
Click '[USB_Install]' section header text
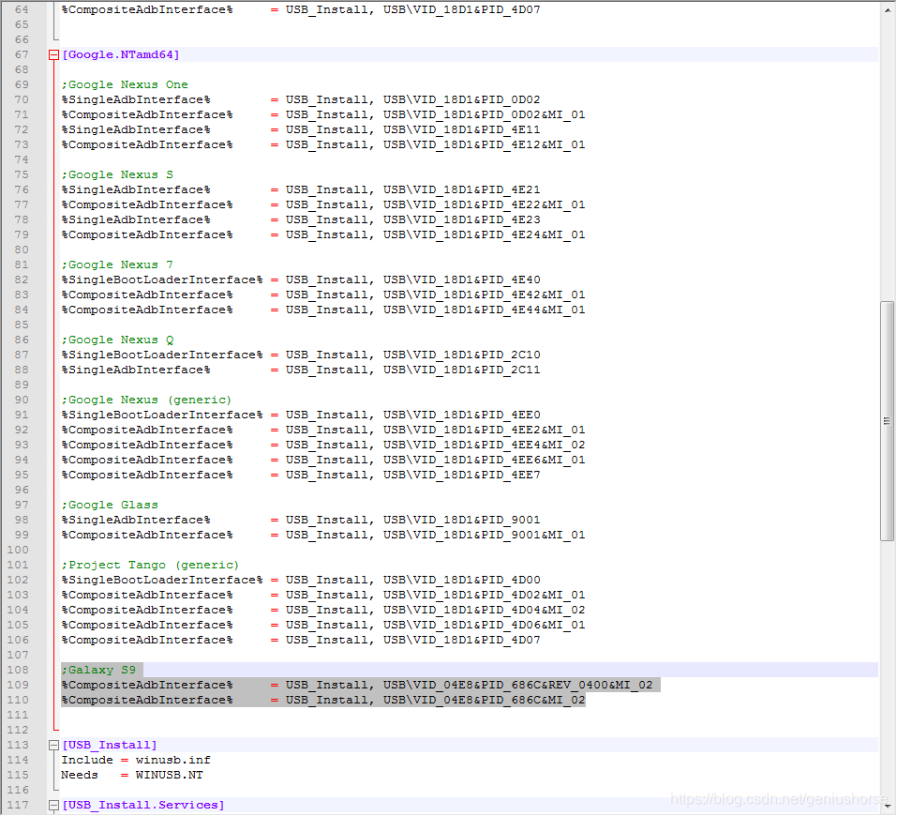click(x=110, y=745)
